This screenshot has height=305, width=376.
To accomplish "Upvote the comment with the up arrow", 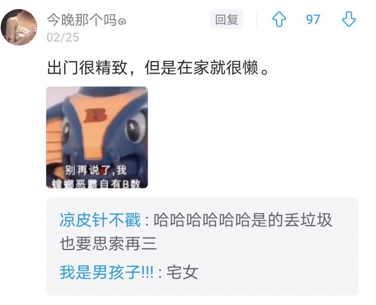I will (x=279, y=19).
